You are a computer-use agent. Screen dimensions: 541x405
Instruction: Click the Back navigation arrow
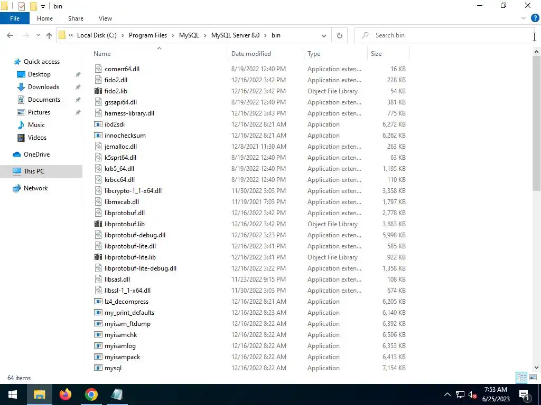[x=10, y=35]
